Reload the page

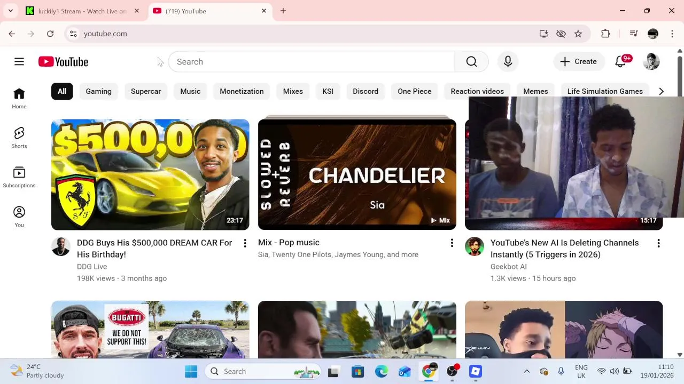click(50, 34)
